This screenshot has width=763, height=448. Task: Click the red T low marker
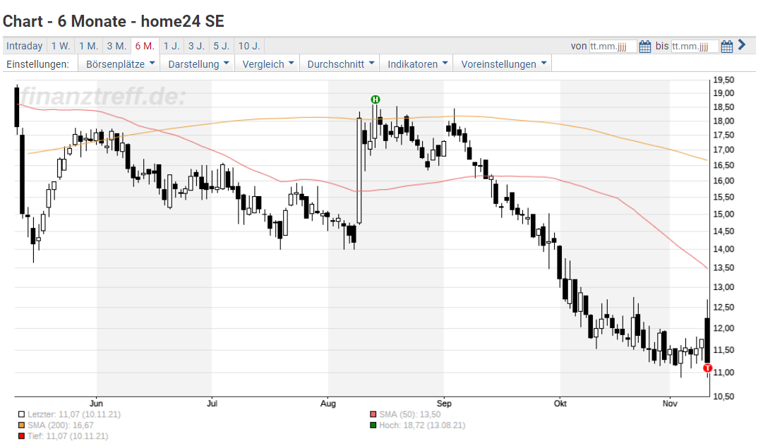click(707, 368)
